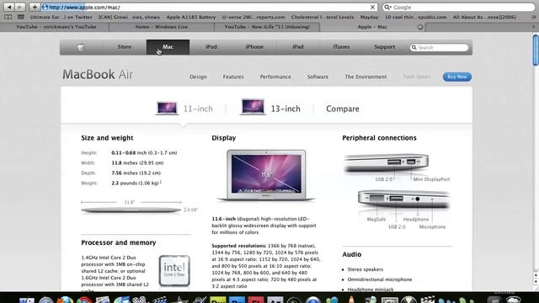Click the Stereo speakers bullet text
539x303 pixels.
(x=365, y=269)
